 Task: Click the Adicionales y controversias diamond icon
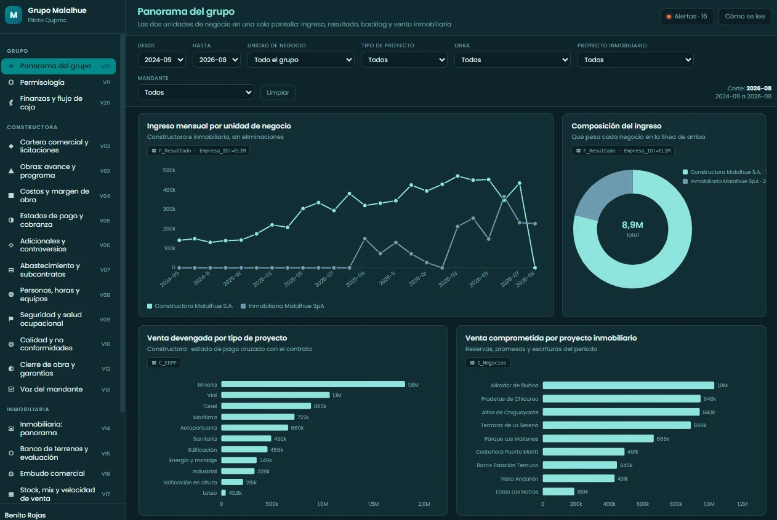(11, 245)
